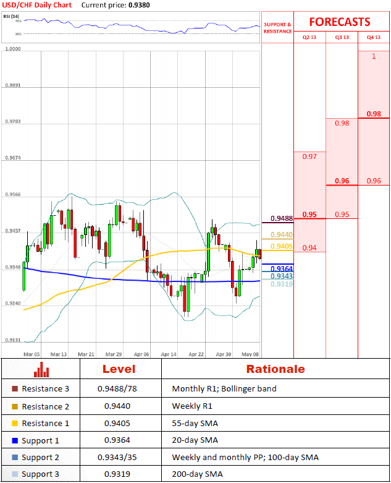Click the Resistance 1 yellow color swatch
This screenshot has height=483, width=391.
15,423
